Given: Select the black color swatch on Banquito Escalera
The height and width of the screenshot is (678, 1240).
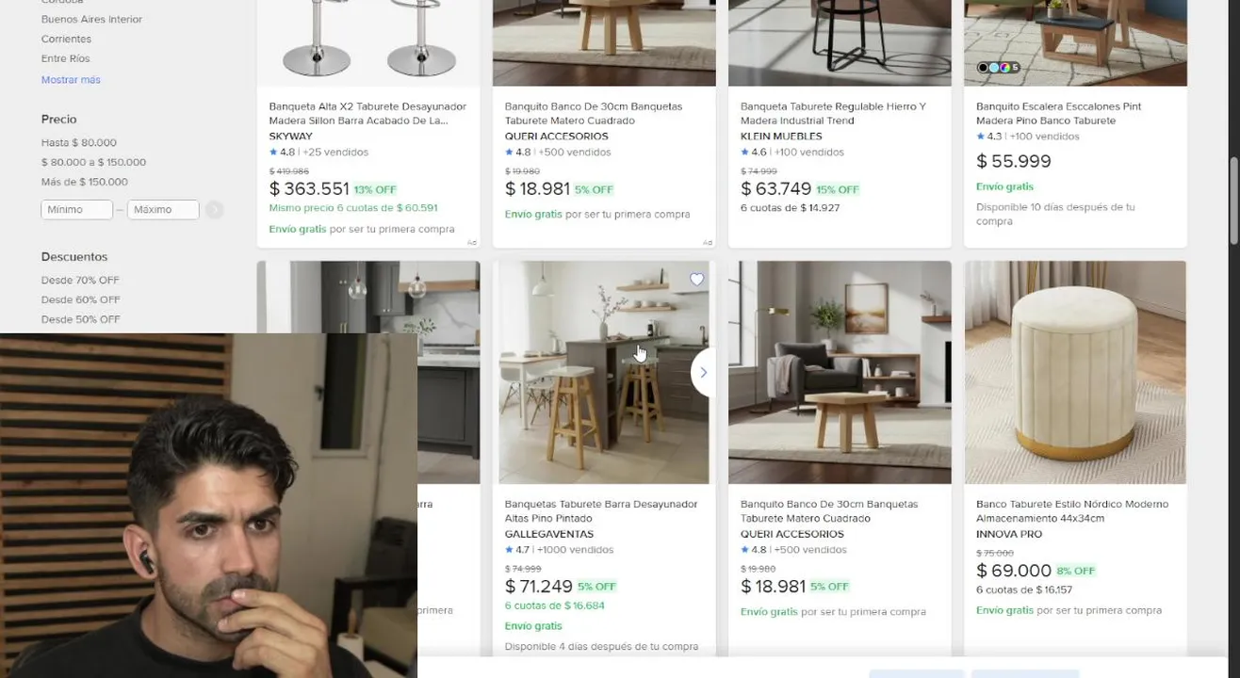Looking at the screenshot, I should tap(983, 68).
